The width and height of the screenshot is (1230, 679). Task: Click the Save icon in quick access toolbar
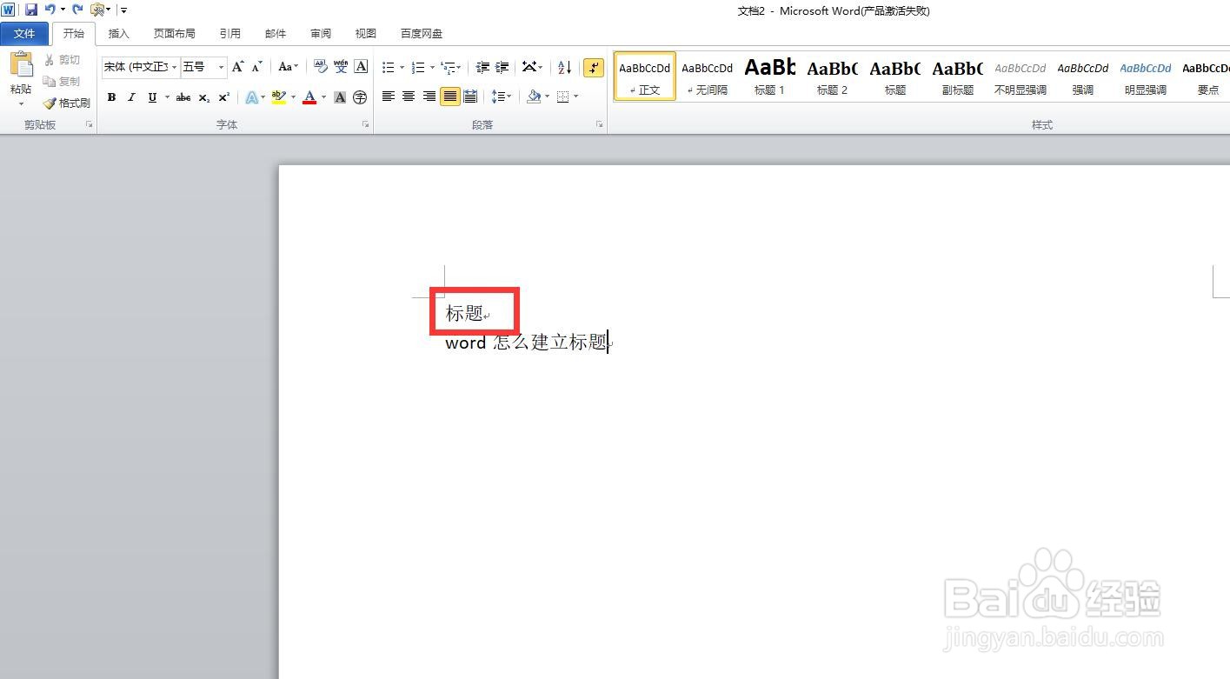click(31, 10)
